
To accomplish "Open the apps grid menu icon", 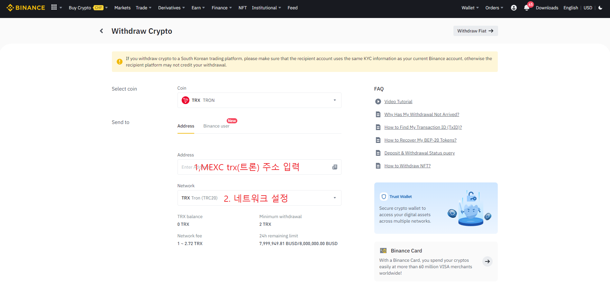I will [x=54, y=7].
